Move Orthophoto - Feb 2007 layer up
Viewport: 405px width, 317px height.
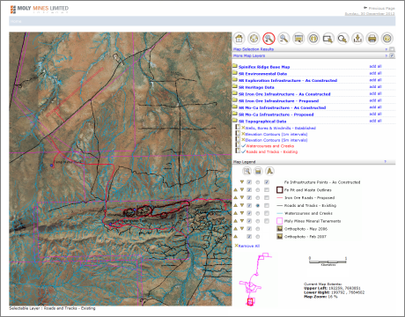[235, 236]
